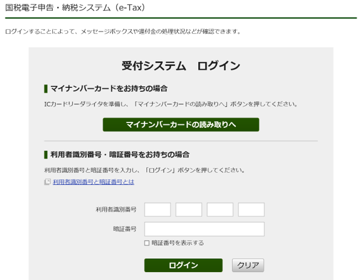Open the 利用者識別番号と暗証番号とは link
Image resolution: width=364 pixels, height=280 pixels.
[x=94, y=182]
